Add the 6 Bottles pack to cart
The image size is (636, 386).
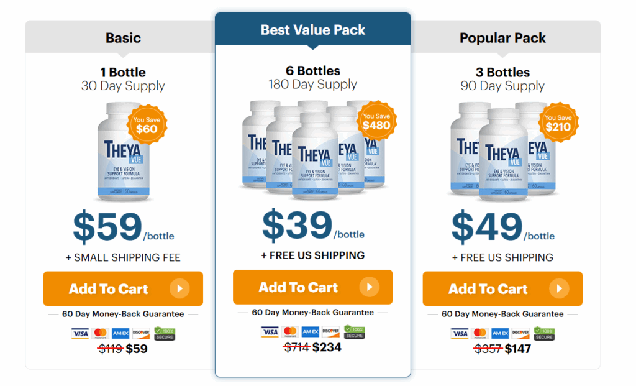click(x=312, y=287)
